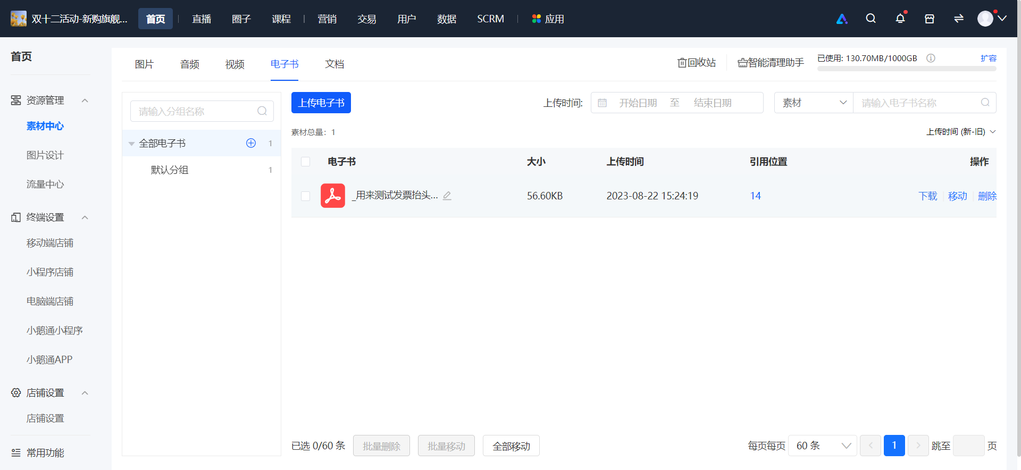The width and height of the screenshot is (1021, 470).
Task: Click 移动 to move the ebook
Action: click(x=958, y=196)
